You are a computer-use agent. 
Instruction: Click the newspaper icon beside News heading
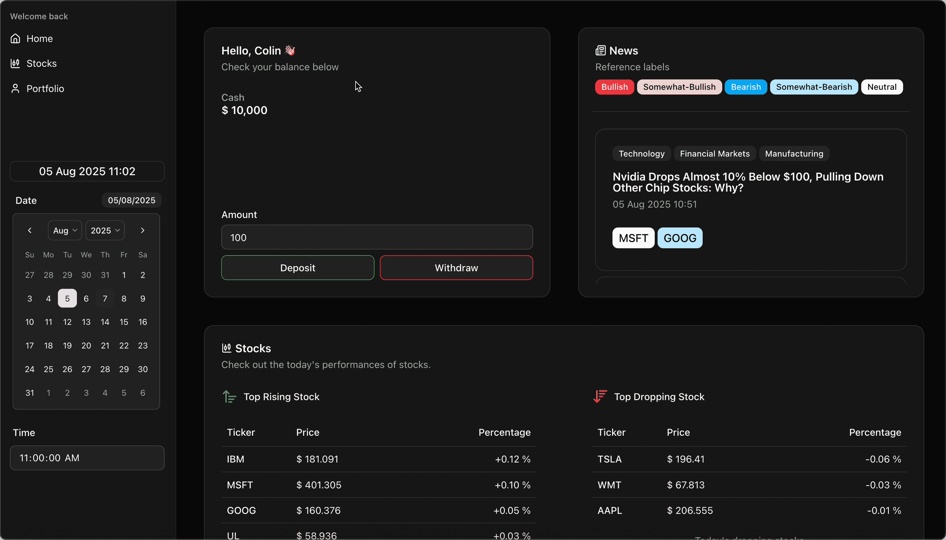600,50
